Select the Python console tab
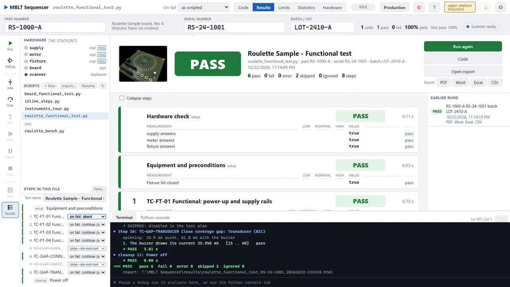Screen dimensions: 510x287 pos(155,218)
